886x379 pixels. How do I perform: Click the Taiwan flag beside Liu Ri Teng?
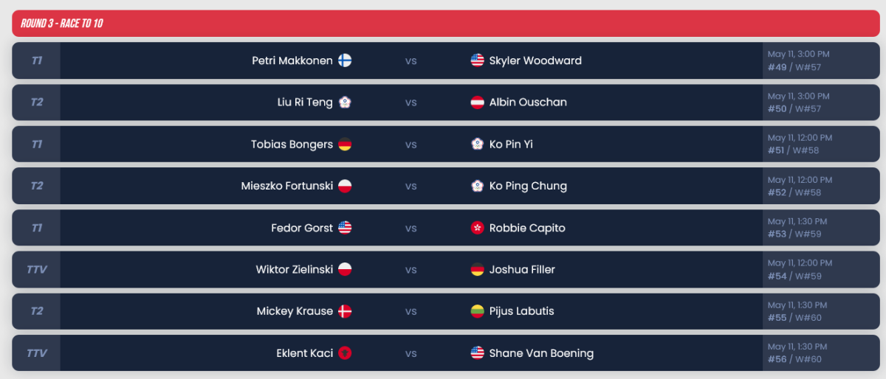345,102
